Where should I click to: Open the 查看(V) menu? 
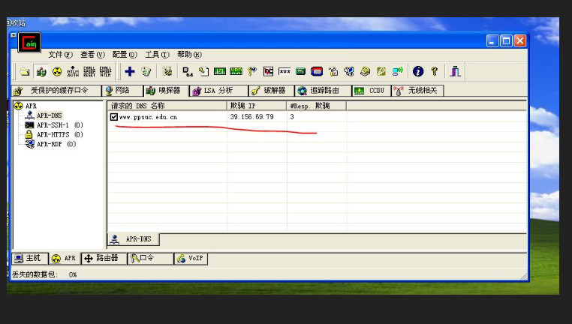pyautogui.click(x=92, y=55)
